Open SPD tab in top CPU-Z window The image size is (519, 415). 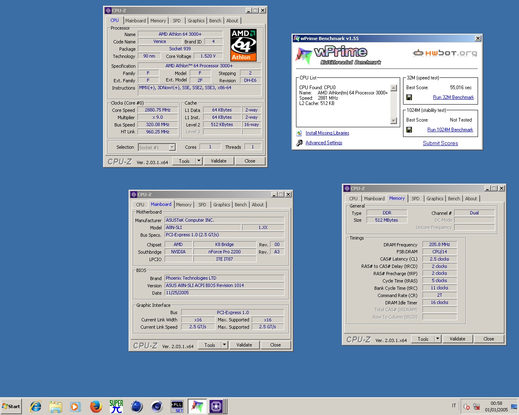177,21
